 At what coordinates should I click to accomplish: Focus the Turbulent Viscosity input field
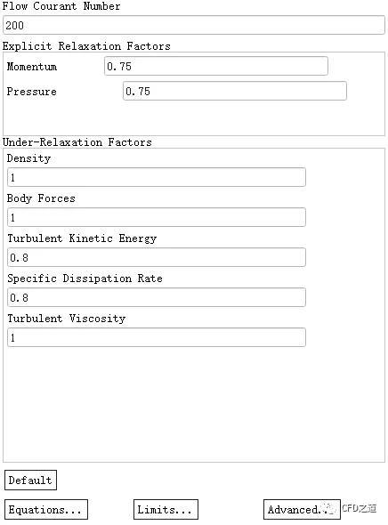(x=157, y=337)
